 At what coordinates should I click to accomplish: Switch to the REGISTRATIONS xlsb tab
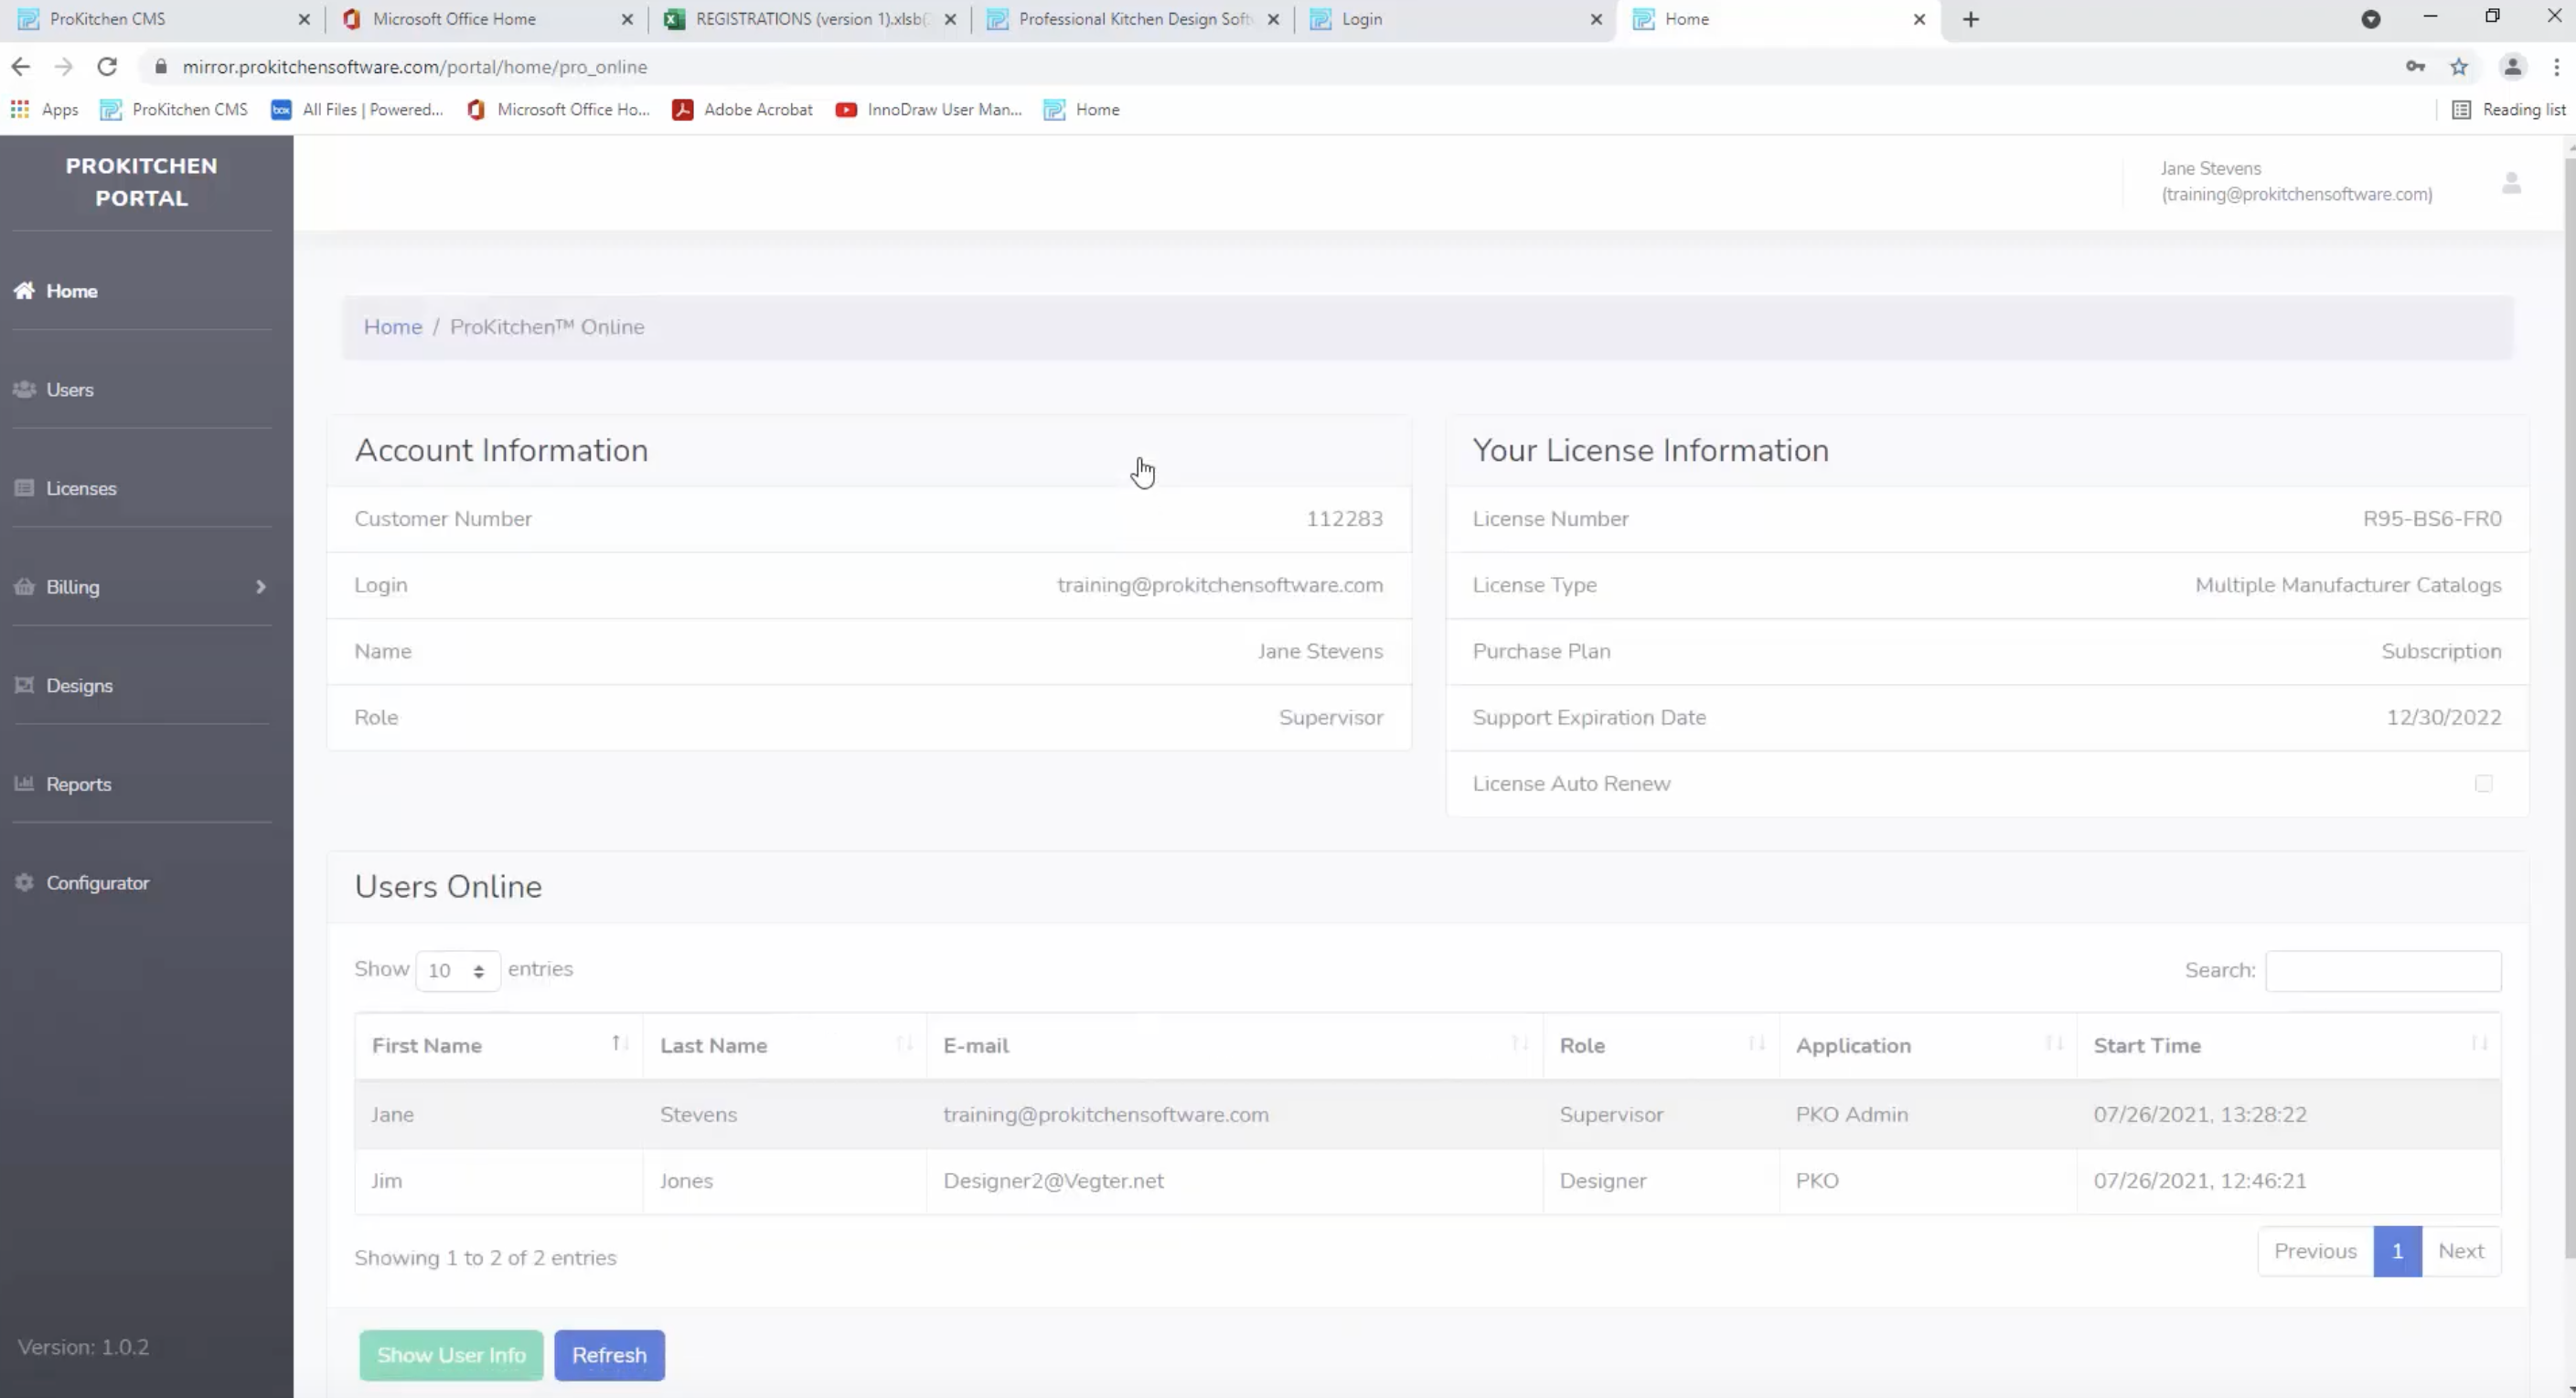coord(808,19)
